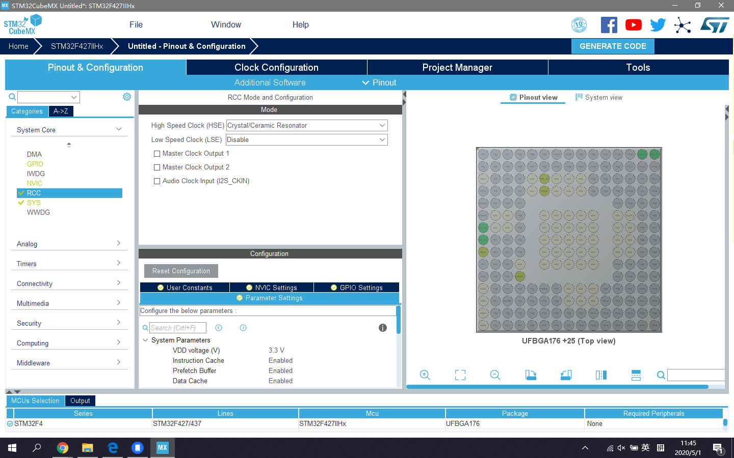Click GENERATE CODE button
The width and height of the screenshot is (734, 458).
(x=613, y=46)
